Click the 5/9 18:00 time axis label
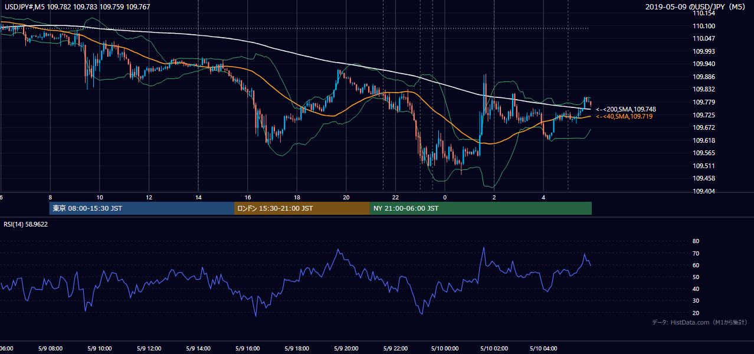This screenshot has width=754, height=354. pyautogui.click(x=296, y=348)
